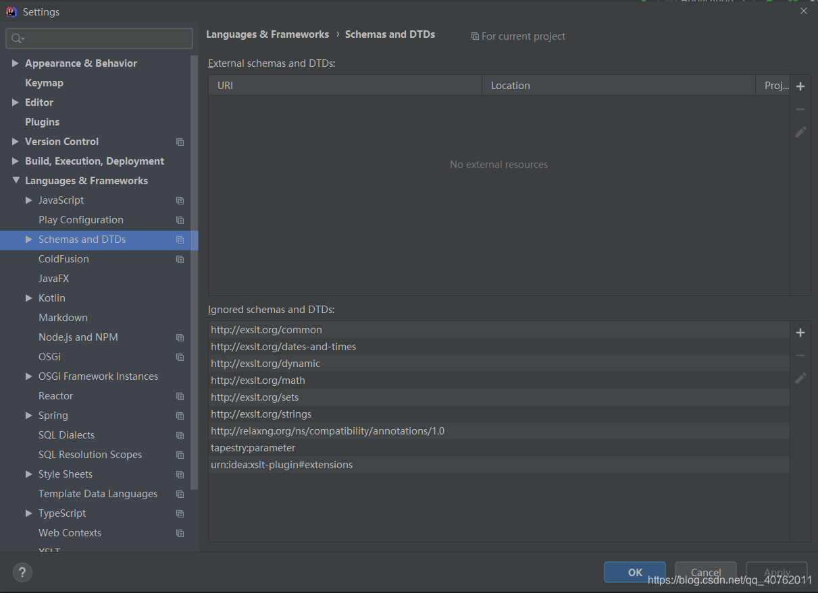Select tapestry:parameter entry
Screen dimensions: 818x593
pos(499,448)
